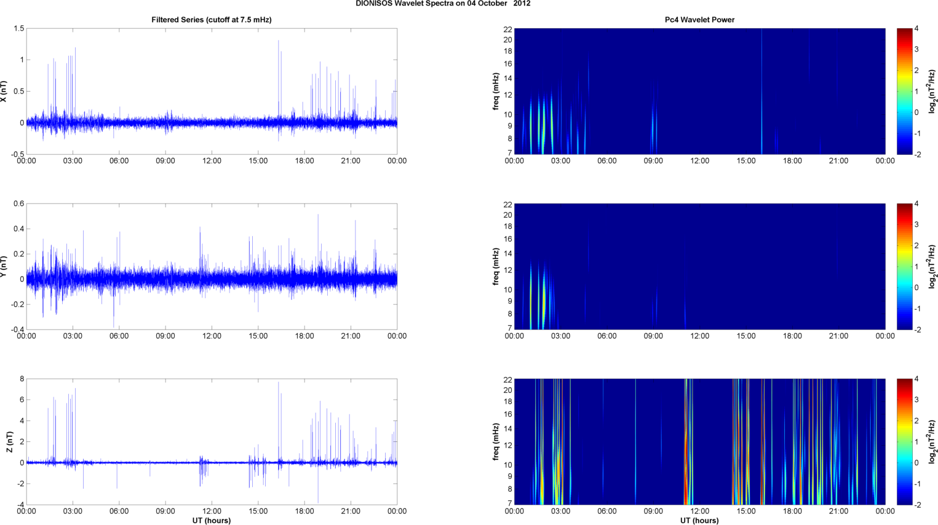Click the Z (nT) filtered series plot

(211, 441)
